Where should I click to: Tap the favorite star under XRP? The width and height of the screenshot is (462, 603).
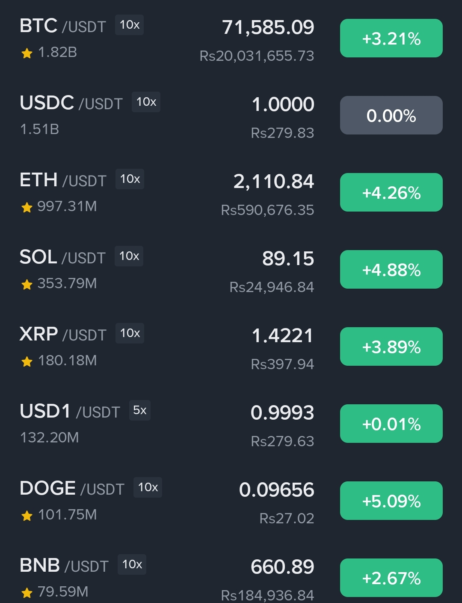coord(27,361)
